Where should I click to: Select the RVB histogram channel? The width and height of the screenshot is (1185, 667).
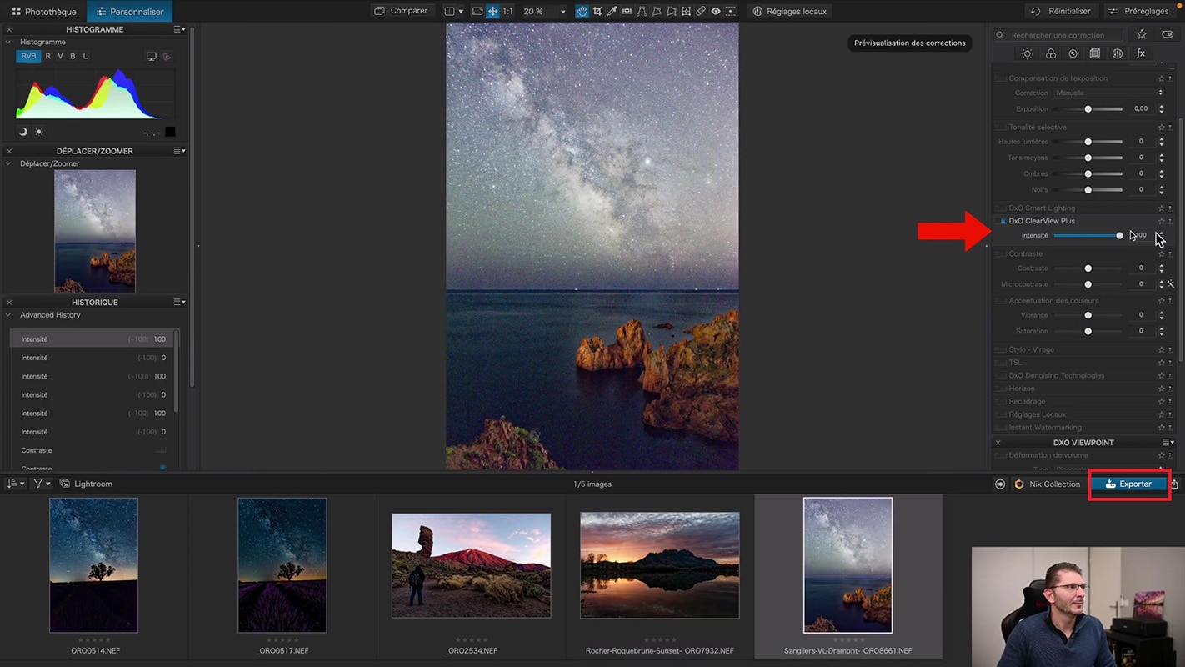pos(28,57)
